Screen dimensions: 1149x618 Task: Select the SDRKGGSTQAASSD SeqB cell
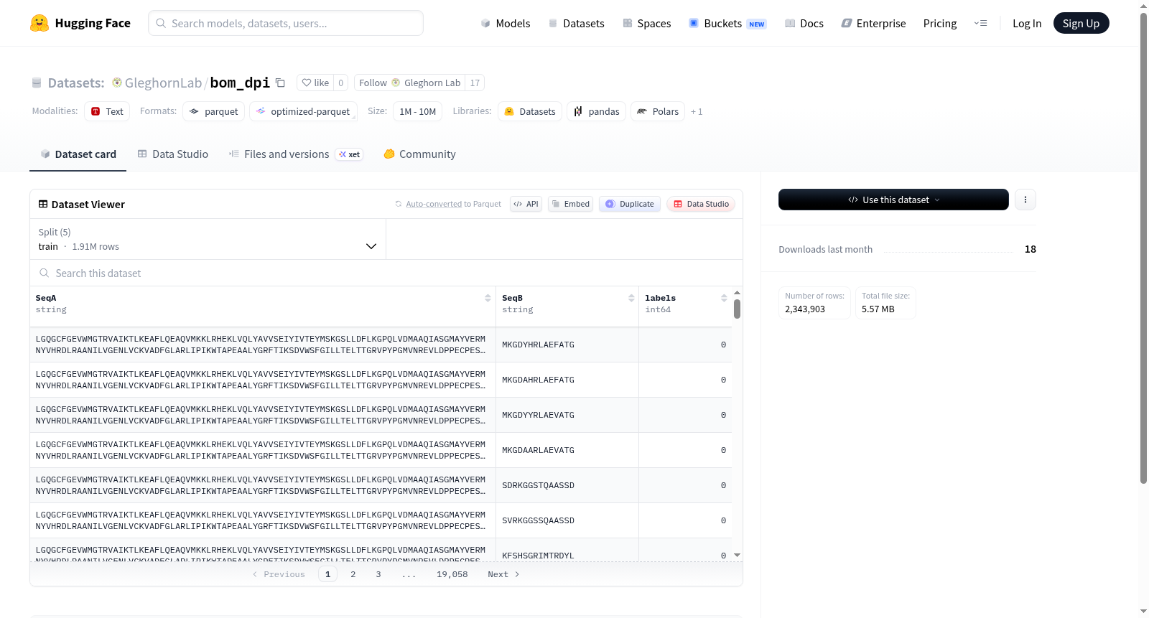click(567, 485)
